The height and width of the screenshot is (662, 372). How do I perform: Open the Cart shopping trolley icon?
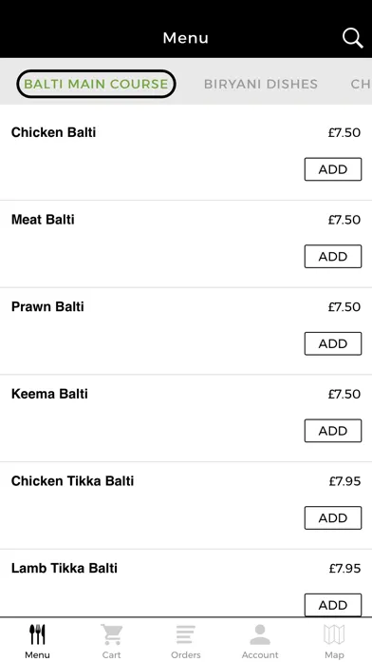point(112,634)
